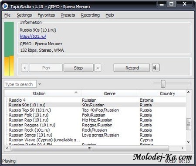Click the volume slider handle
196x166 pixels.
(163, 83)
